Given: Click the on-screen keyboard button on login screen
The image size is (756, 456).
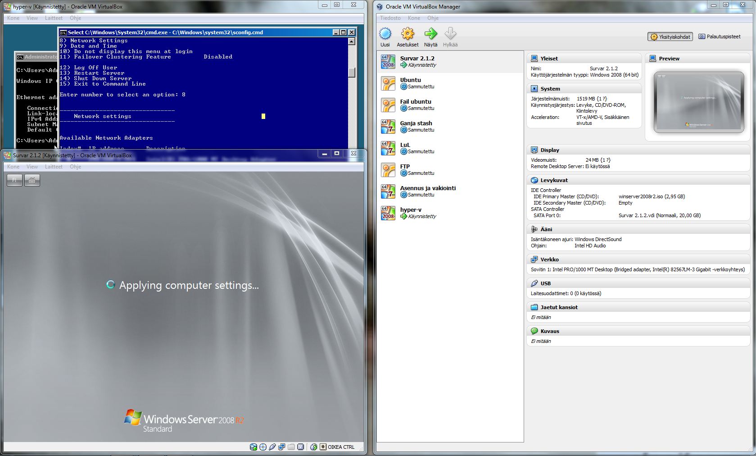Looking at the screenshot, I should 32,180.
